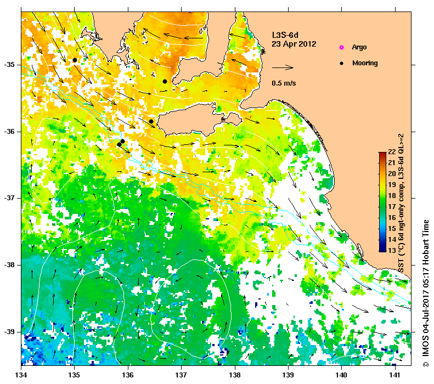Click latitude label -39
This screenshot has width=434, height=384.
(x=9, y=331)
